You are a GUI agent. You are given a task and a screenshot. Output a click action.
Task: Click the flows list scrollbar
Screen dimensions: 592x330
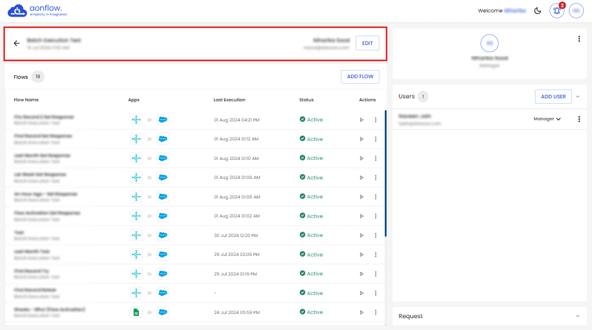point(386,173)
